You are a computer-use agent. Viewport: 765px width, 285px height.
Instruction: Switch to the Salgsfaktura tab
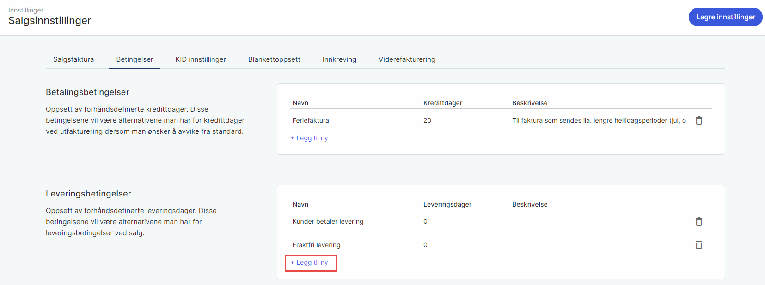click(73, 59)
